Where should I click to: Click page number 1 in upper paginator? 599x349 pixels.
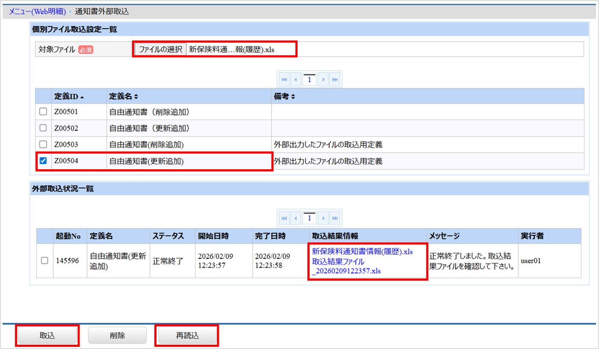pos(310,80)
